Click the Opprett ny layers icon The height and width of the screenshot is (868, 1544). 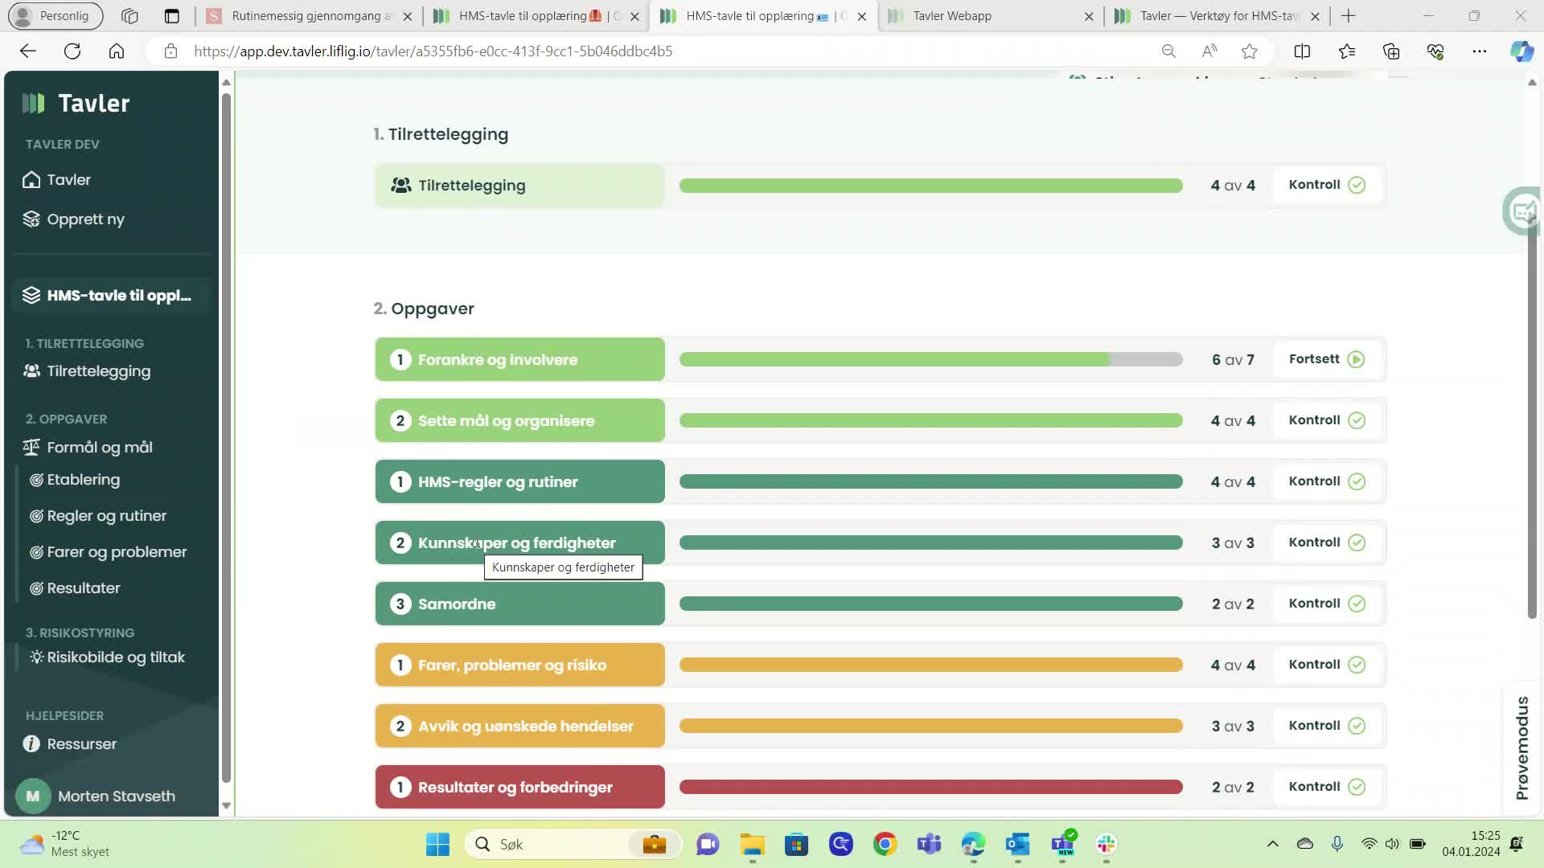(31, 219)
